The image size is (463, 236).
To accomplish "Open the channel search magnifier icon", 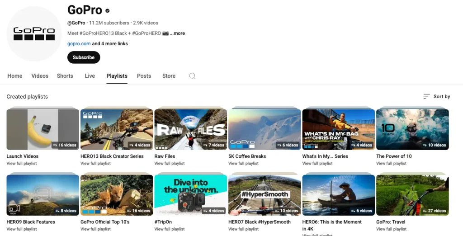I will click(x=192, y=76).
